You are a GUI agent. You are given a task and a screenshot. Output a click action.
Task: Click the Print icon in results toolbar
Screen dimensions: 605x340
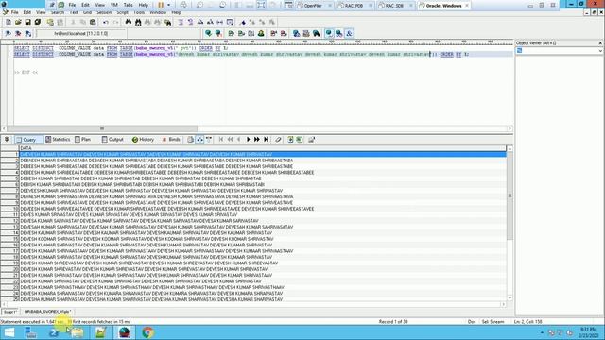click(190, 140)
